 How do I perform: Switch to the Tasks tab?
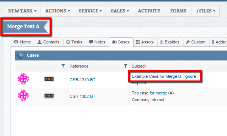click(x=75, y=42)
